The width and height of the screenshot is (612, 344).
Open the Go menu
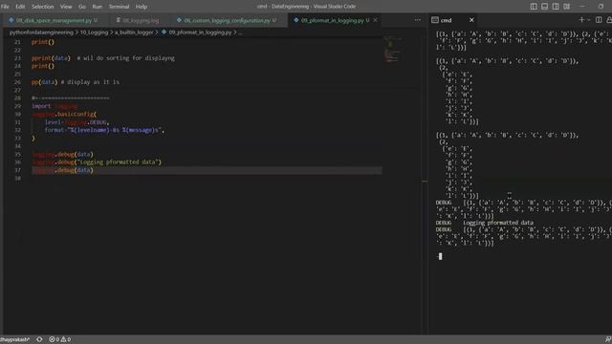82,7
